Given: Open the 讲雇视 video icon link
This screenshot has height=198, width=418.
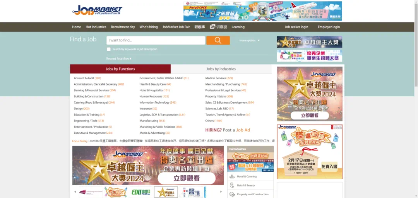Looking at the screenshot, I should pyautogui.click(x=212, y=27).
